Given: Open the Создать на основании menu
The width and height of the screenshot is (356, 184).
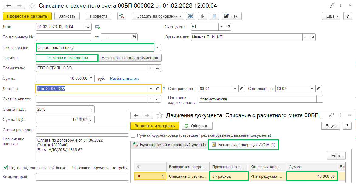Looking at the screenshot, I should point(158,16).
